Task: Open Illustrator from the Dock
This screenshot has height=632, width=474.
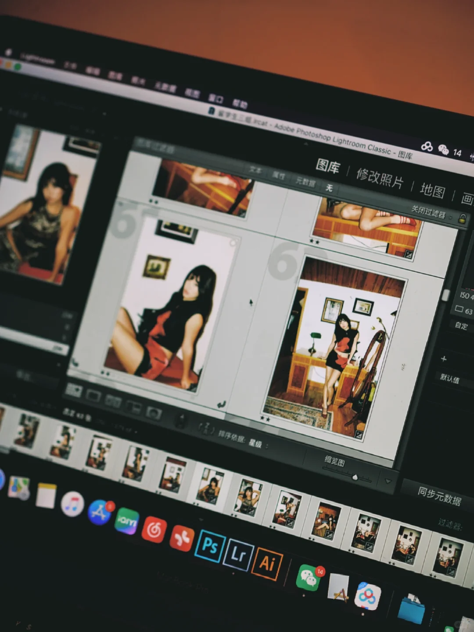Action: pyautogui.click(x=267, y=564)
